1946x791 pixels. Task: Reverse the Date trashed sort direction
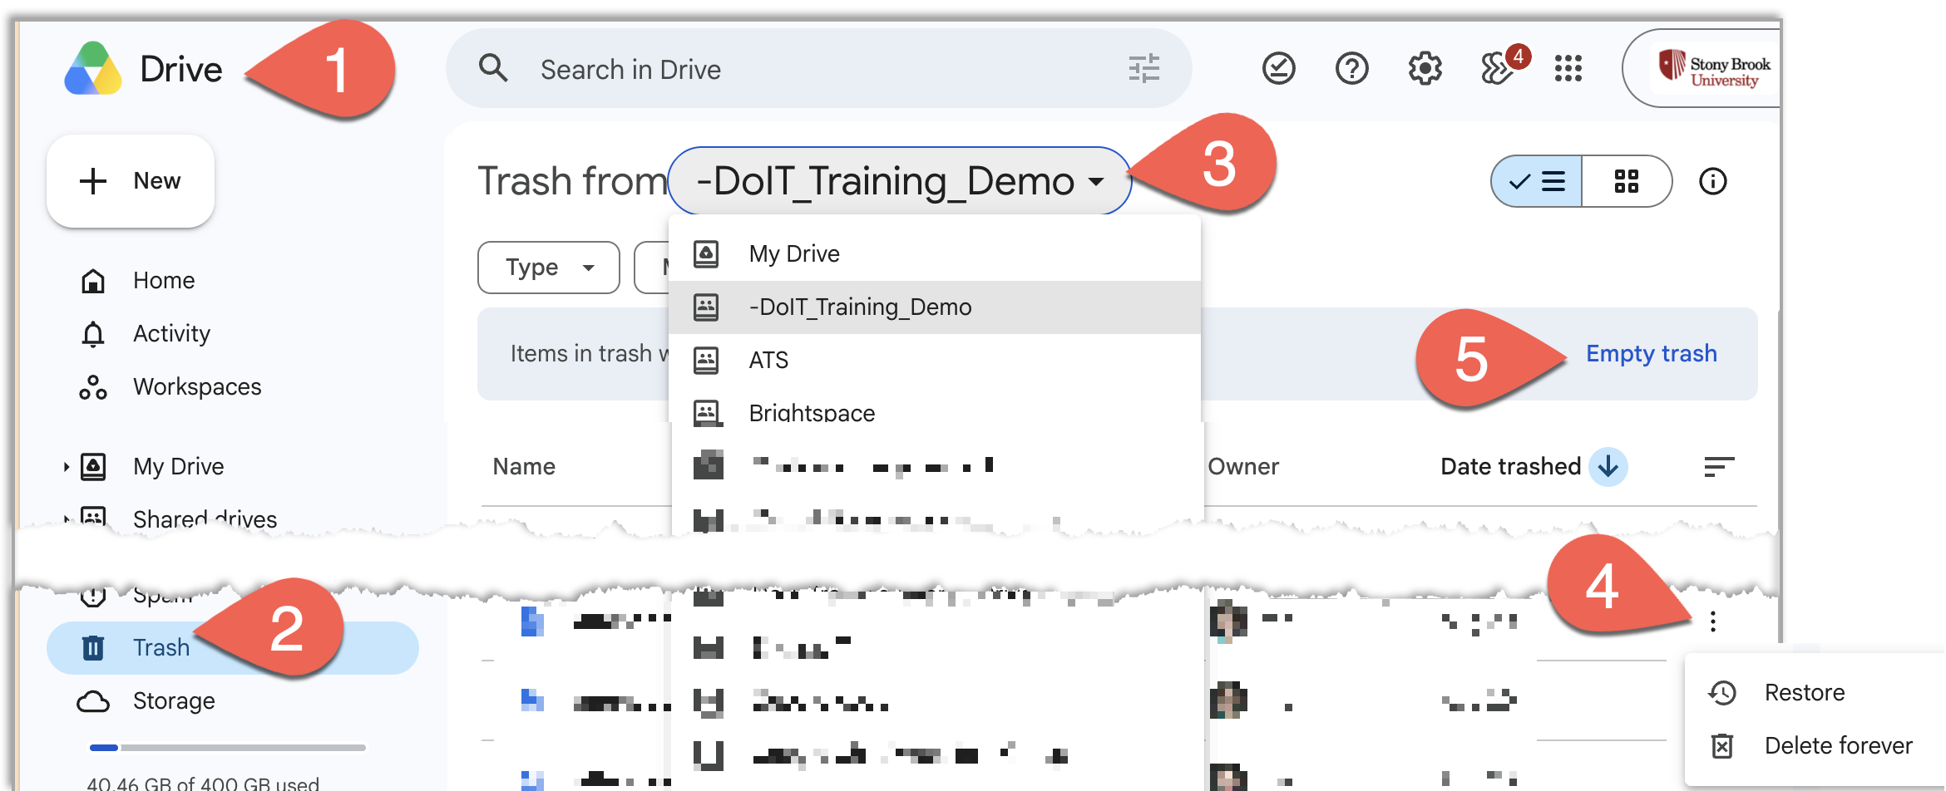coord(1608,466)
